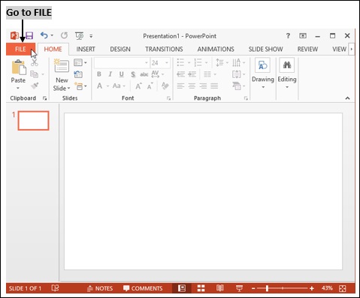Select slide 1 thumbnail
Viewport: 360px width, 298px height.
point(33,121)
